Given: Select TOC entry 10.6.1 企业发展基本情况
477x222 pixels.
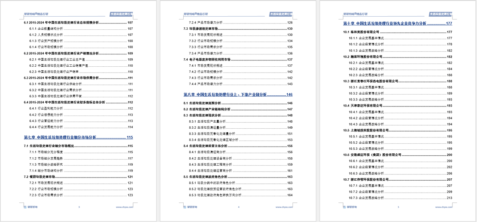Looking at the screenshot, I should [x=401, y=161].
